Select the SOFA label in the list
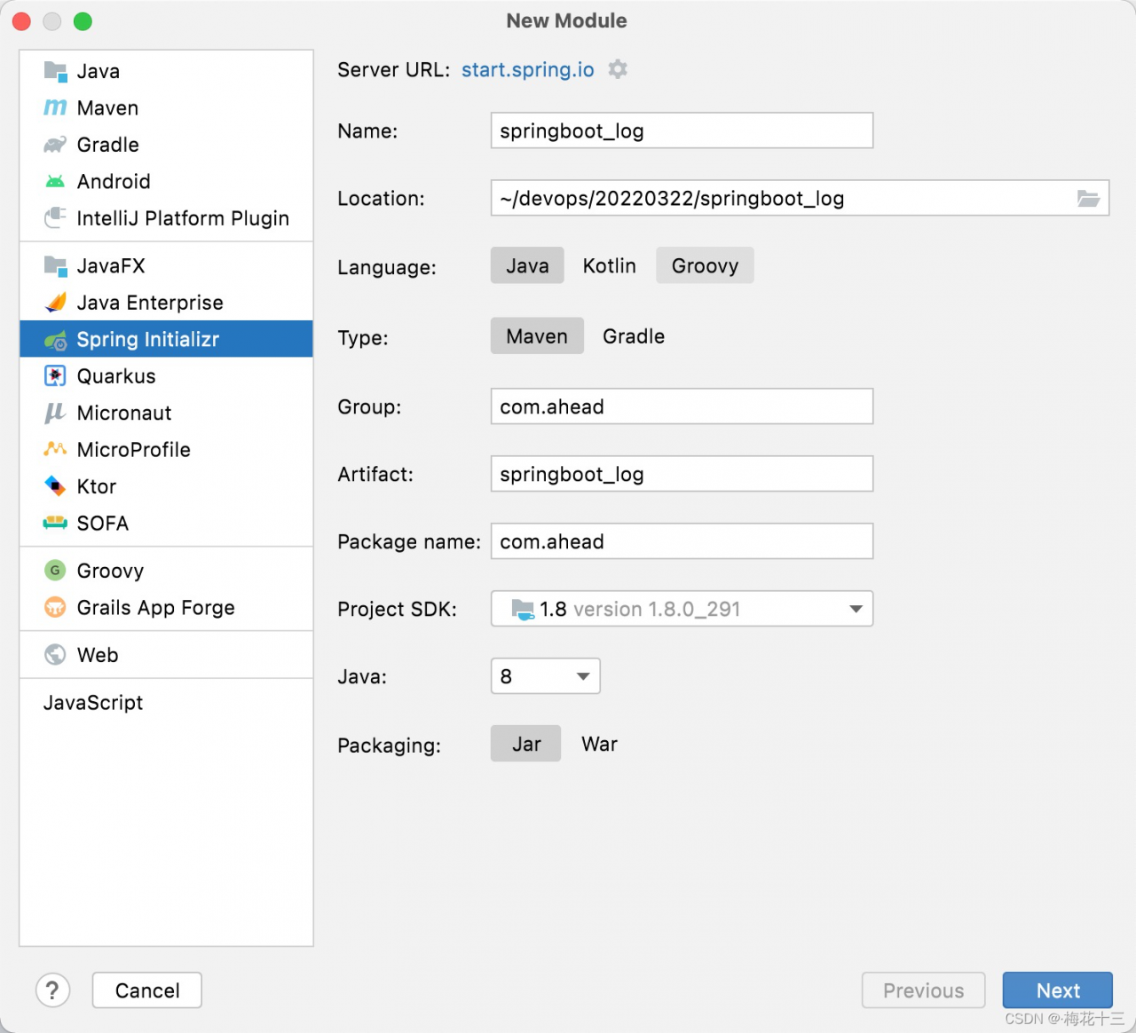This screenshot has height=1033, width=1136. coord(103,524)
